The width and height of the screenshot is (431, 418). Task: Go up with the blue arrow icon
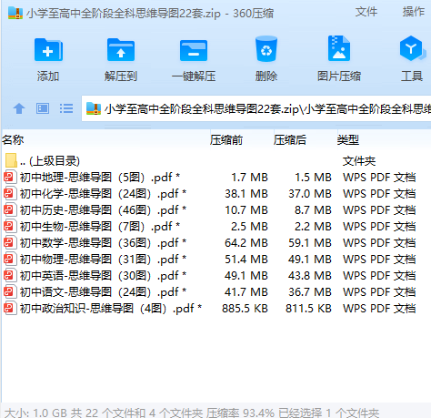click(19, 108)
